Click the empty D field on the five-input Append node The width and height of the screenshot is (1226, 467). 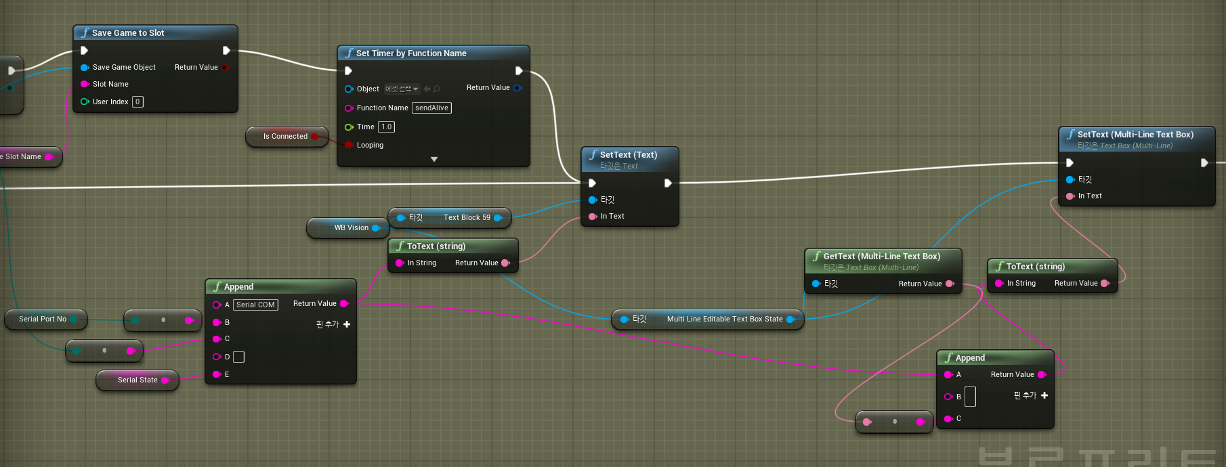tap(238, 357)
